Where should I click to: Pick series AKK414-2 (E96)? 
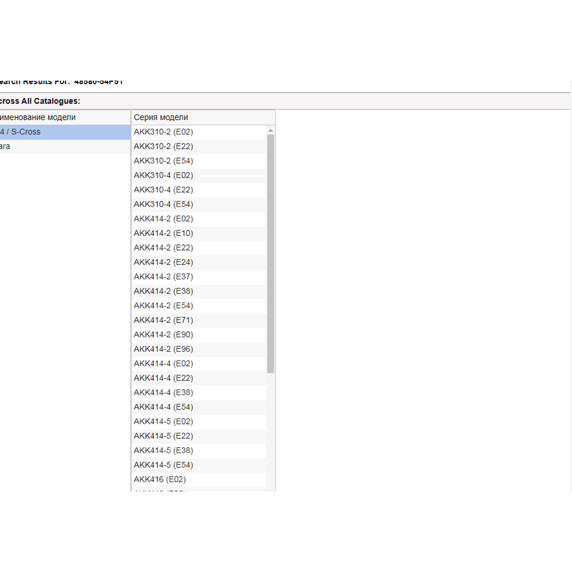tap(164, 349)
